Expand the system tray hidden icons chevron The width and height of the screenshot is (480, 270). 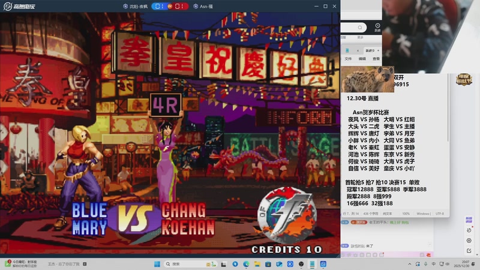tap(410, 264)
